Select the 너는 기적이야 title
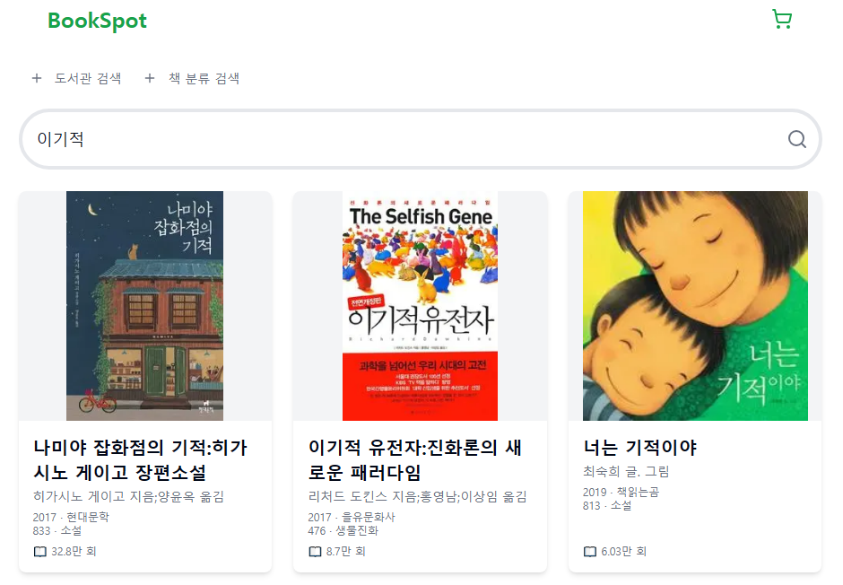 pos(639,448)
